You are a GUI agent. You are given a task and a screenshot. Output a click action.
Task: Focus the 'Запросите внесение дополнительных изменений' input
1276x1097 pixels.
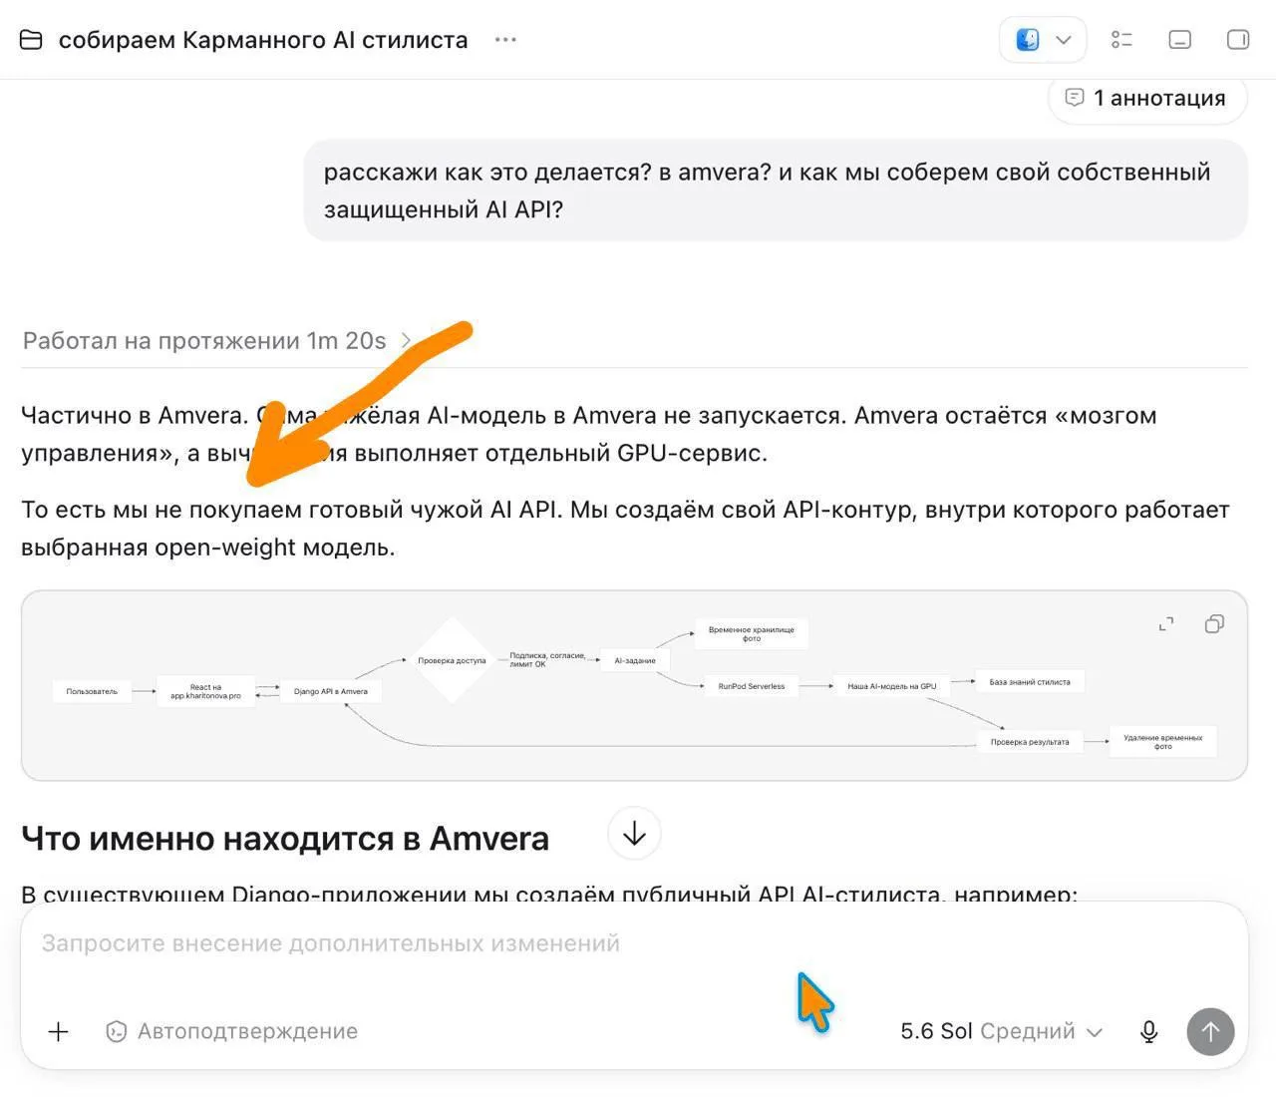click(x=634, y=943)
